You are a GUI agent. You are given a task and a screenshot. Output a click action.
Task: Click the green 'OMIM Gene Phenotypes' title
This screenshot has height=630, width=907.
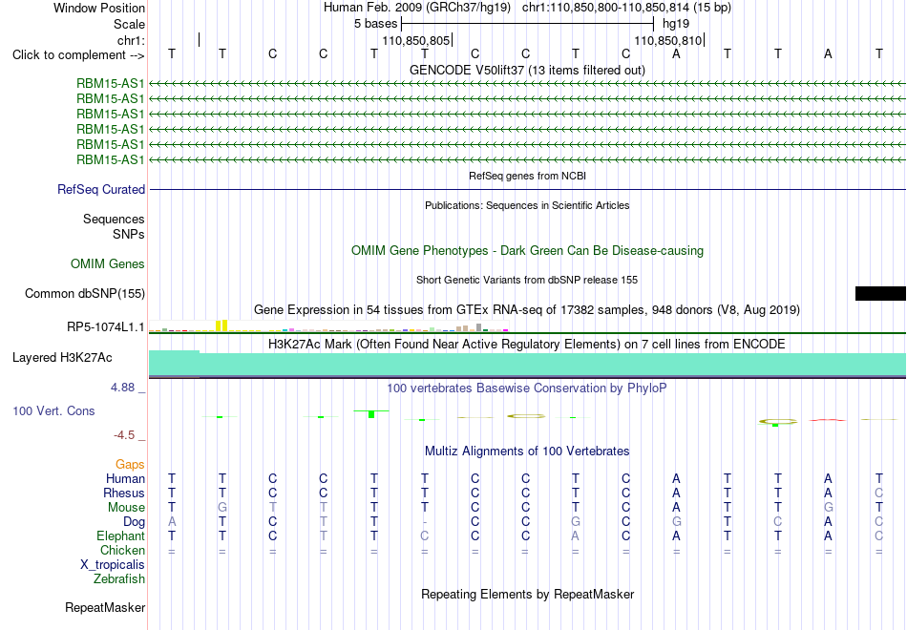click(528, 250)
